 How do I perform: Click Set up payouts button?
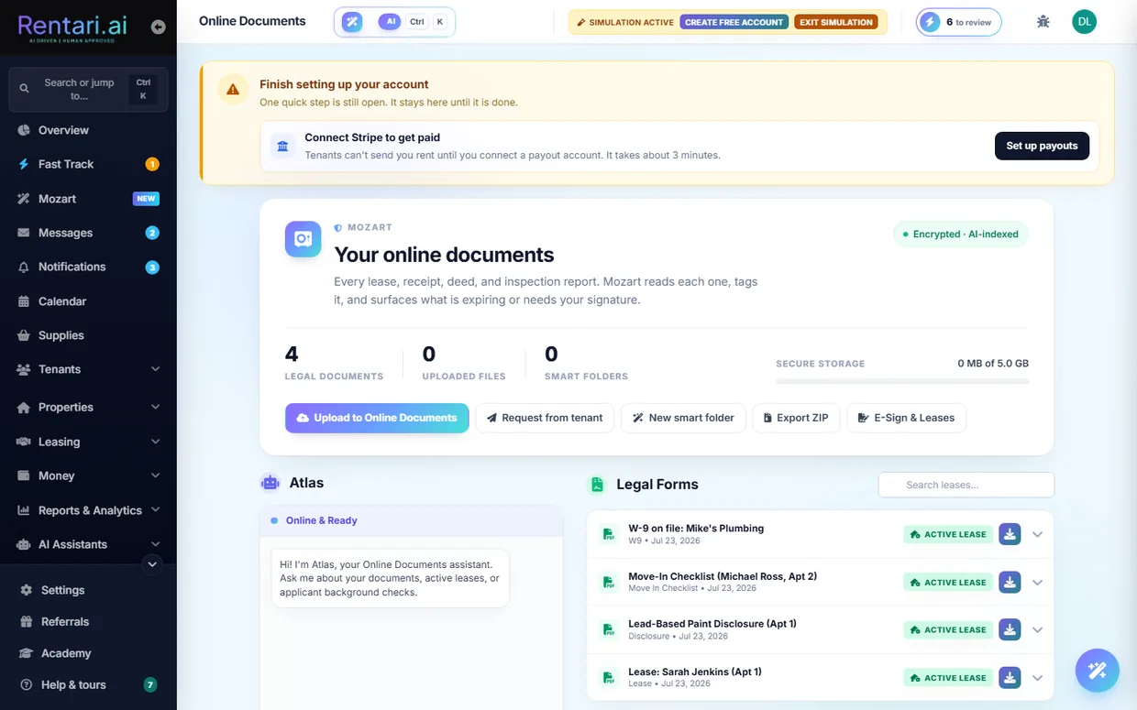pyautogui.click(x=1042, y=146)
